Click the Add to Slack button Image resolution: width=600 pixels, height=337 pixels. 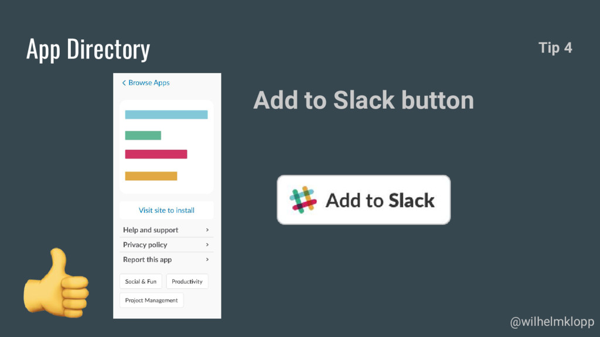click(363, 200)
